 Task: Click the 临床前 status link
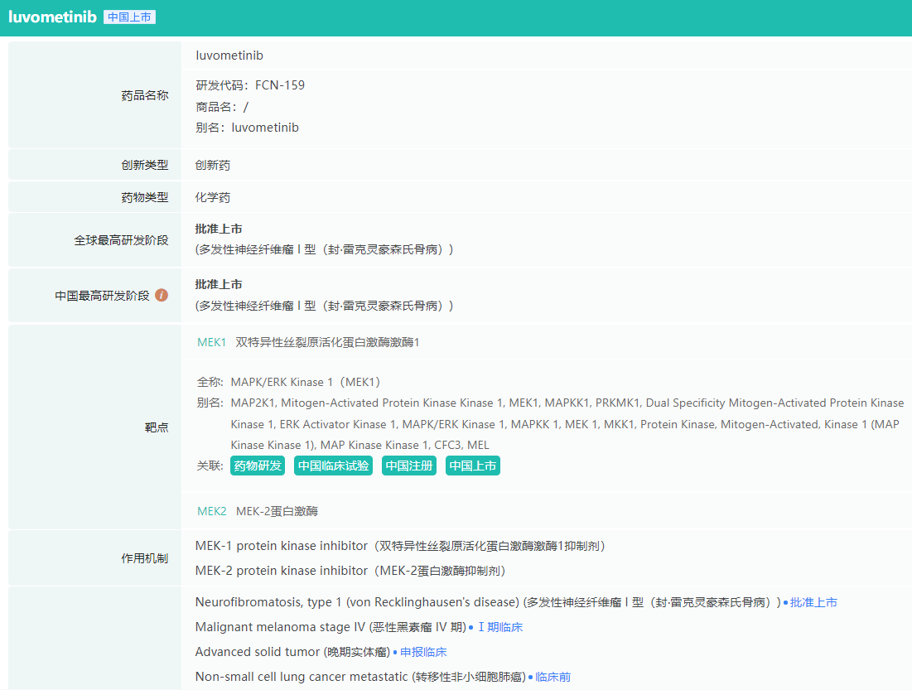[553, 677]
